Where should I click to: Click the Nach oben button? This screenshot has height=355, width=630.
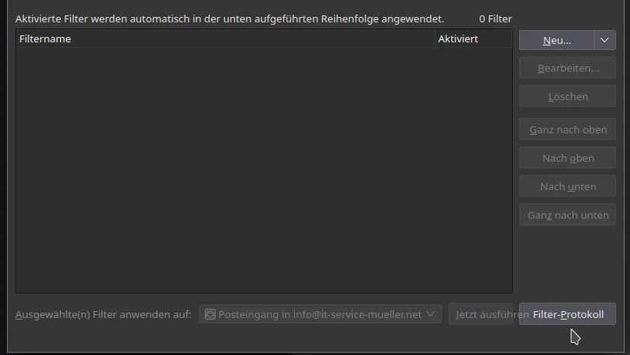[568, 158]
